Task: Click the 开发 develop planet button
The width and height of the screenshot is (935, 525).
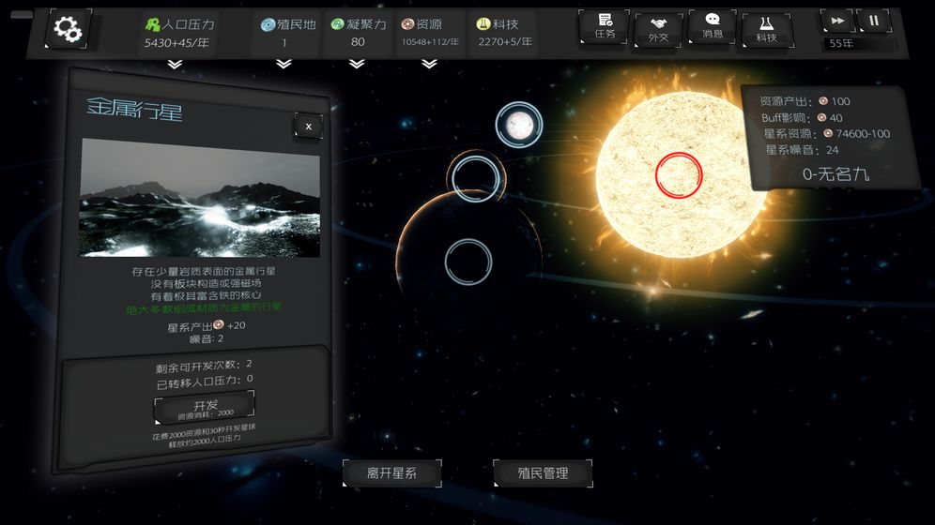Action: [x=205, y=407]
